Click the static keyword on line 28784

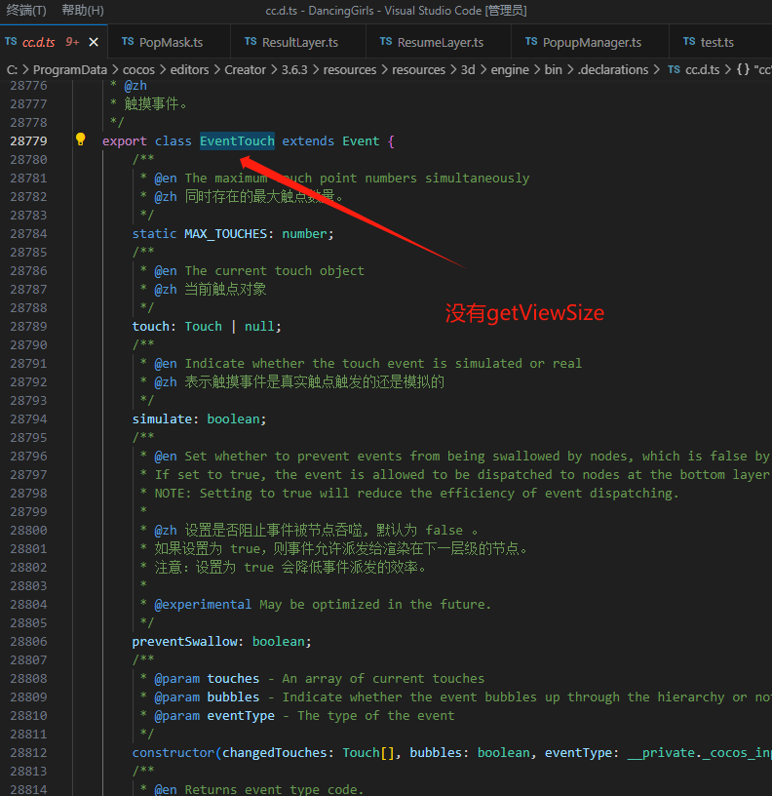coord(154,233)
